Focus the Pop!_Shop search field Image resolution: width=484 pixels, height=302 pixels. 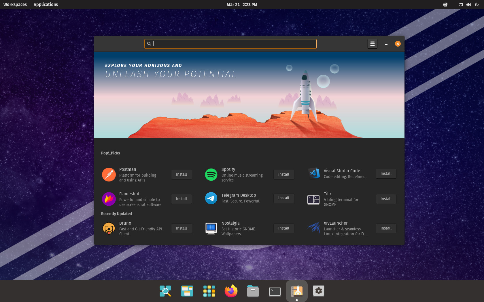(230, 44)
